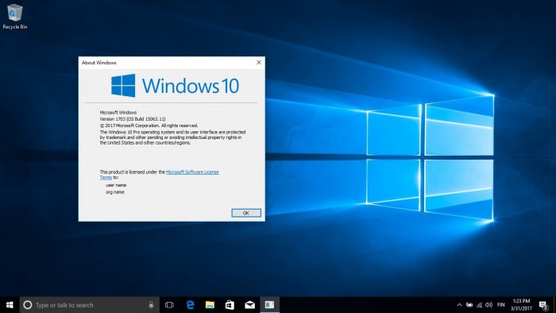Open the Action Center notifications icon
Screen dimensions: 556x313
(x=543, y=305)
